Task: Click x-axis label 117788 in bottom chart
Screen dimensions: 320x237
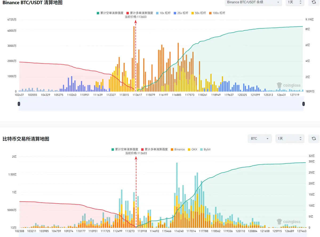Action: (203, 231)
